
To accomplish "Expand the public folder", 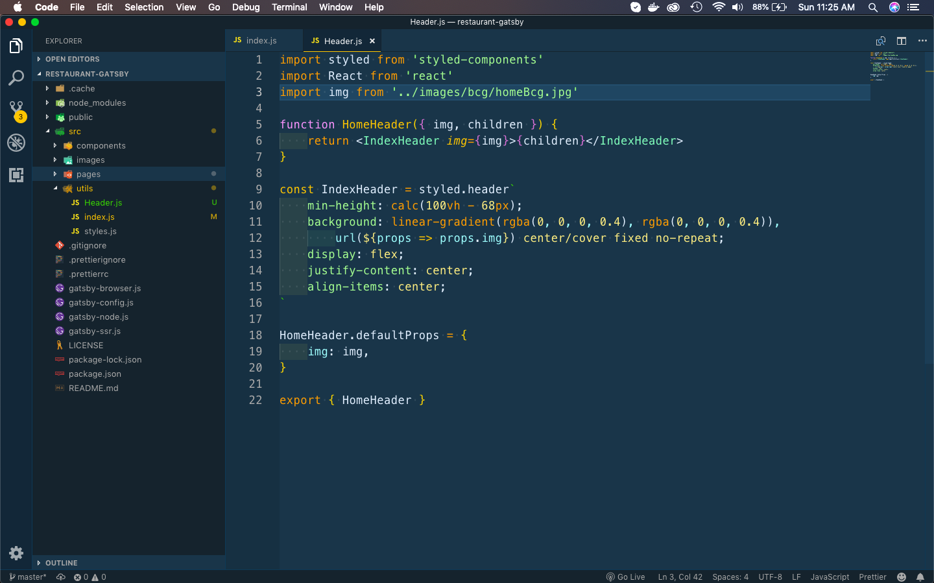I will pyautogui.click(x=128, y=117).
